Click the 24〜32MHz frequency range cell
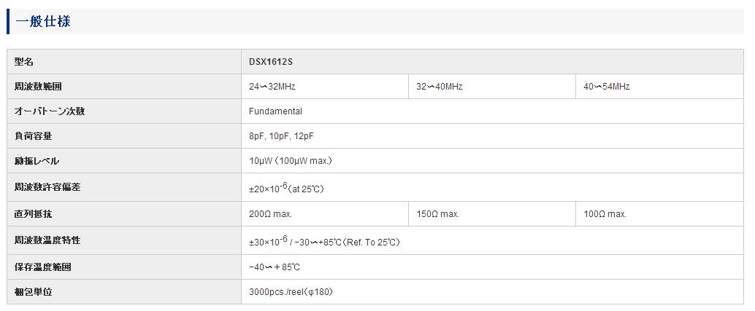 tap(272, 87)
